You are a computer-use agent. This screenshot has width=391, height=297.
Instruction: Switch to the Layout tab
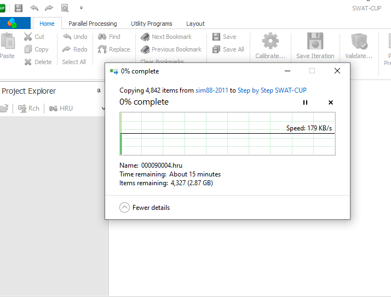pyautogui.click(x=196, y=24)
